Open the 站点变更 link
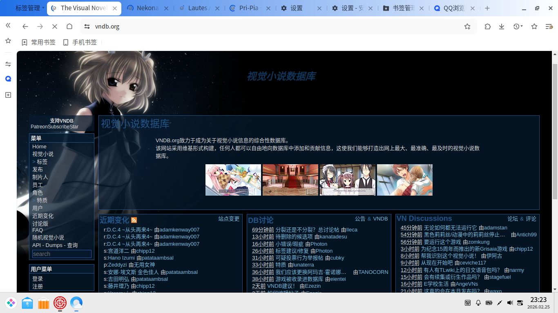 [x=229, y=219]
